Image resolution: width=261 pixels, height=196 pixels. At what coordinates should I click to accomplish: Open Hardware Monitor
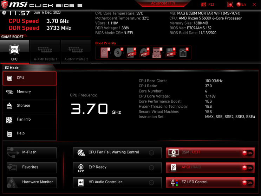click(x=32, y=183)
